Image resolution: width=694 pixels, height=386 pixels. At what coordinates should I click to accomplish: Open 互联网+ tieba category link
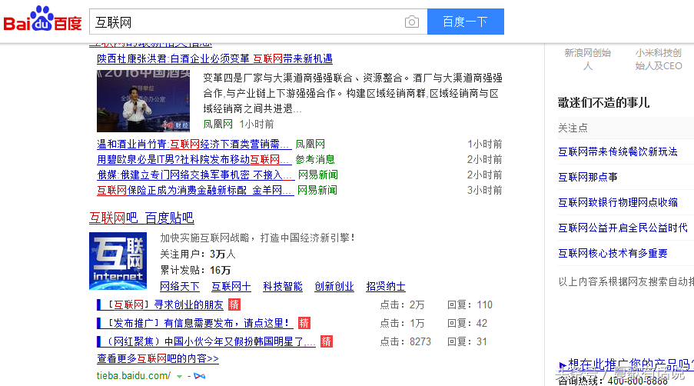click(231, 286)
